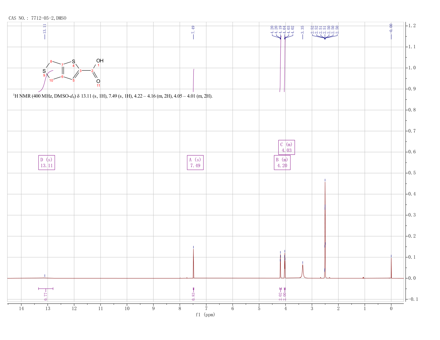Click atom label 9 sulfur in structure
The image size is (440, 340).
point(44,71)
